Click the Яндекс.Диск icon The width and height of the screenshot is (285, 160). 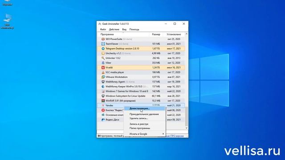[103, 120]
